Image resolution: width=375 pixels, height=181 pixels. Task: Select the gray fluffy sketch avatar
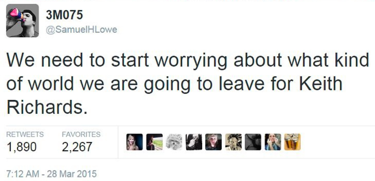(174, 142)
